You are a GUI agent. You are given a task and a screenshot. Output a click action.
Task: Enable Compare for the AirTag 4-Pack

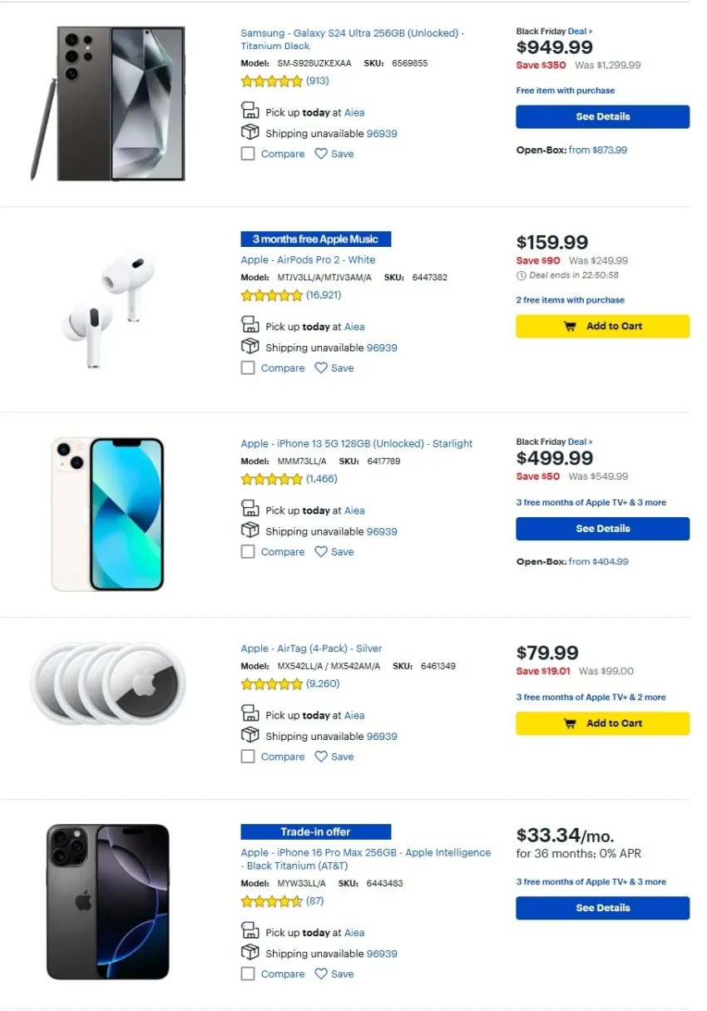248,757
